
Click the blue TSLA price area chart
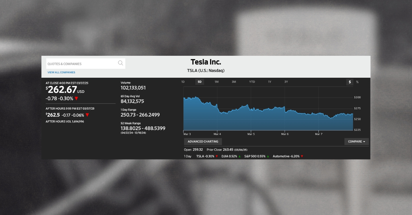pos(268,113)
